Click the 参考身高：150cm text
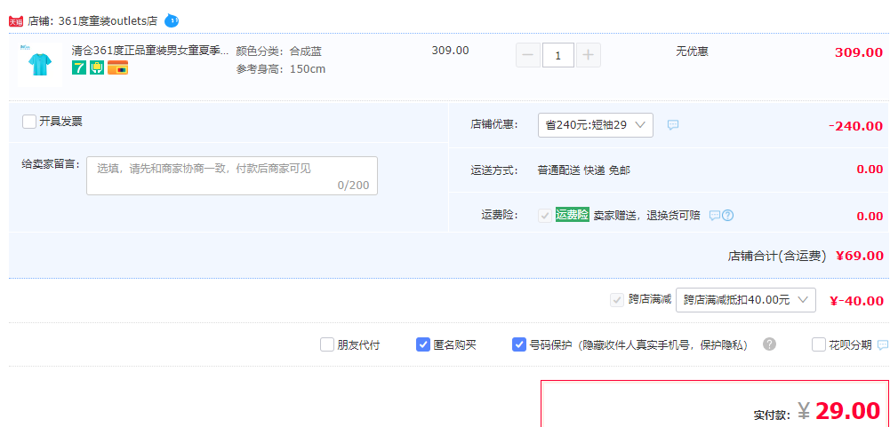The image size is (890, 427). pyautogui.click(x=281, y=70)
